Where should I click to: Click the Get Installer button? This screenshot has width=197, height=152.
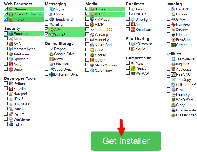click(x=126, y=141)
